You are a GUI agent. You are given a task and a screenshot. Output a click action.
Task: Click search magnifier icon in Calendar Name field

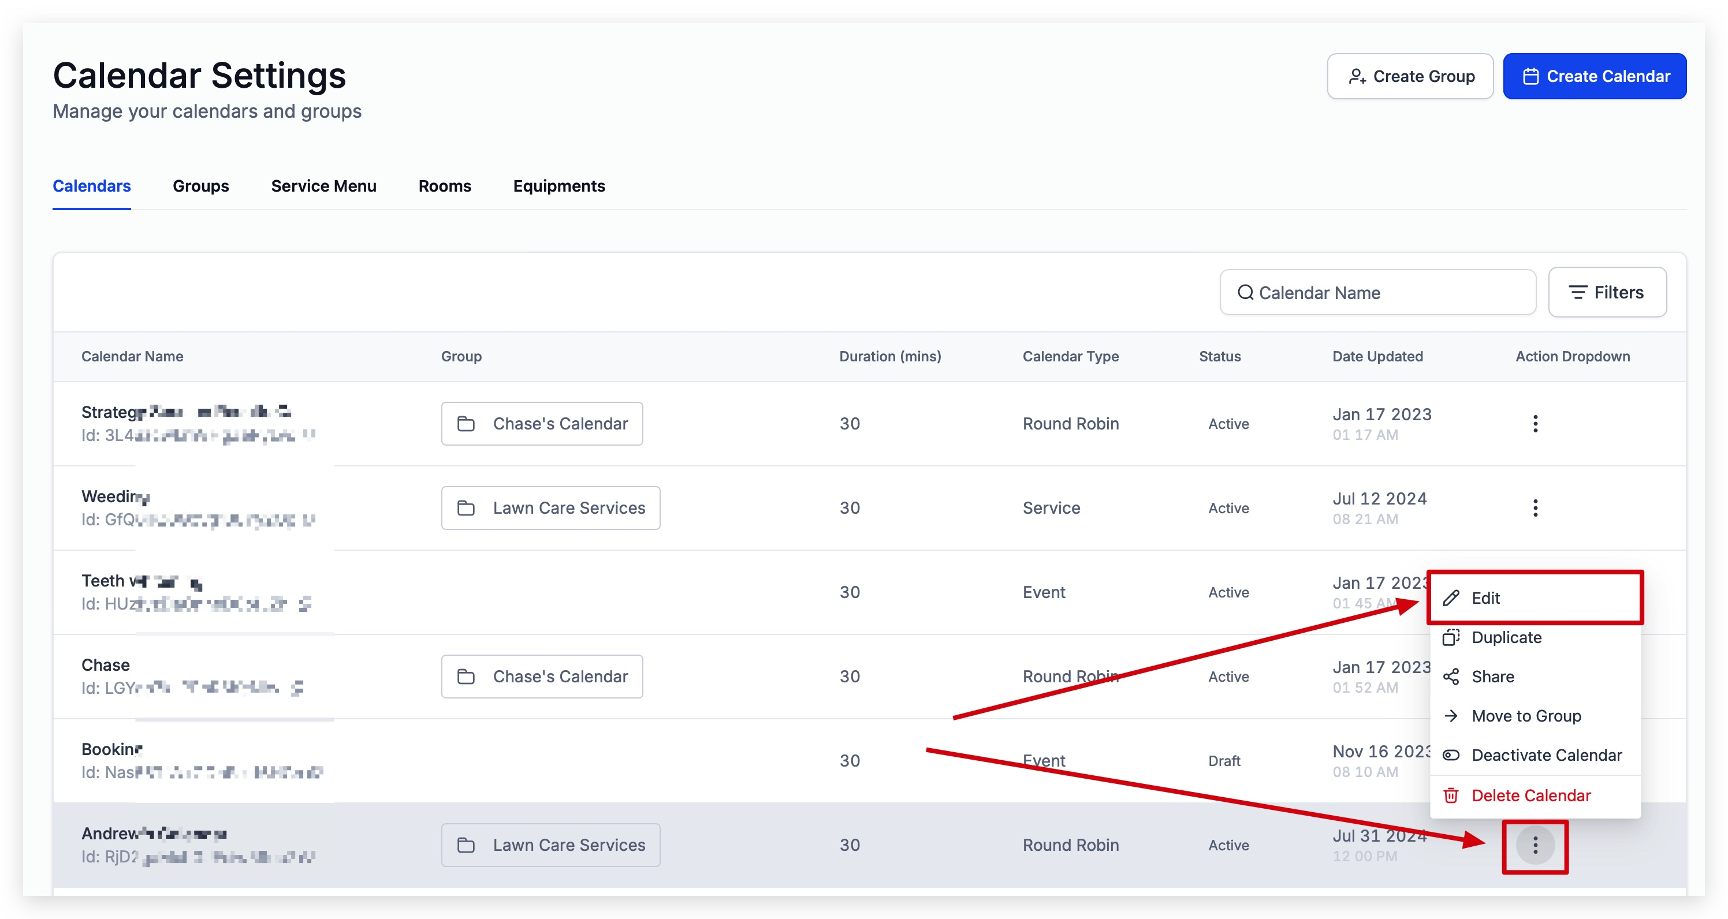(1245, 292)
